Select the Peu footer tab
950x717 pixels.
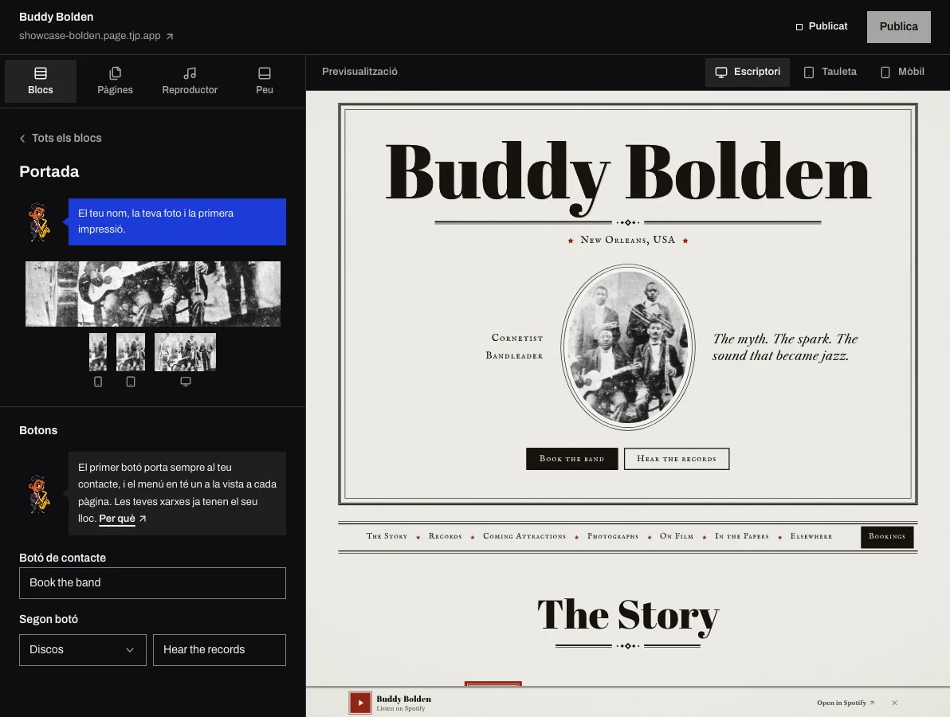coord(264,81)
